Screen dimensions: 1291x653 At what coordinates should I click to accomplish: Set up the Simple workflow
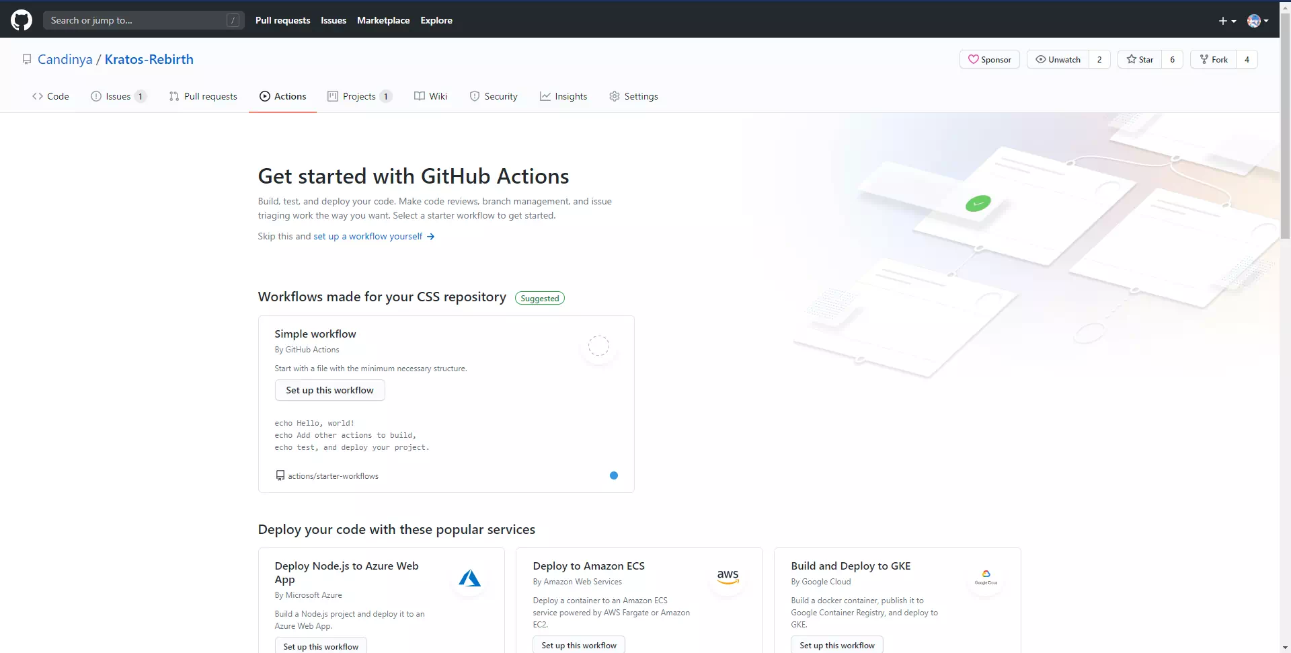tap(329, 390)
